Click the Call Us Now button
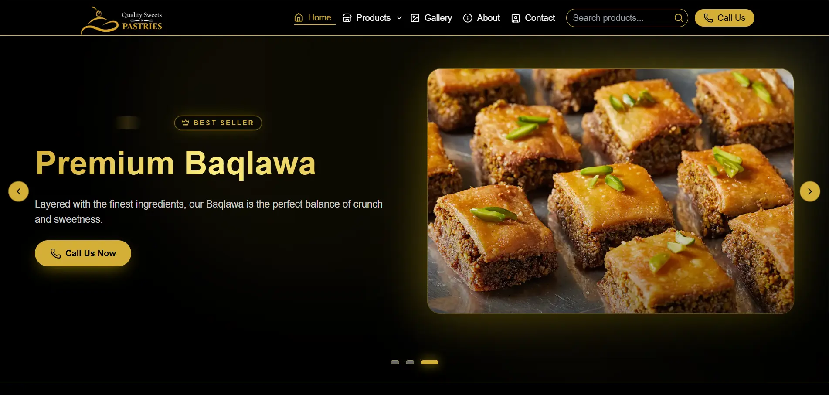This screenshot has height=395, width=829. (x=83, y=253)
